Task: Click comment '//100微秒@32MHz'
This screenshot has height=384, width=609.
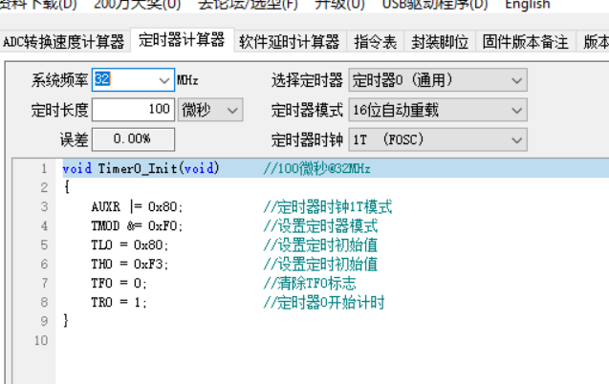Action: (x=317, y=168)
